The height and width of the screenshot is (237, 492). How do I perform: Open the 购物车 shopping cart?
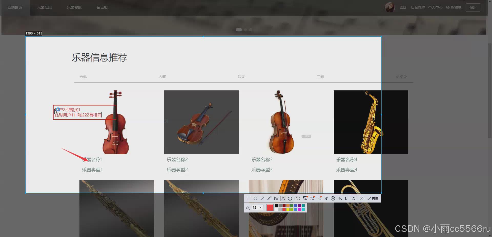coord(454,7)
